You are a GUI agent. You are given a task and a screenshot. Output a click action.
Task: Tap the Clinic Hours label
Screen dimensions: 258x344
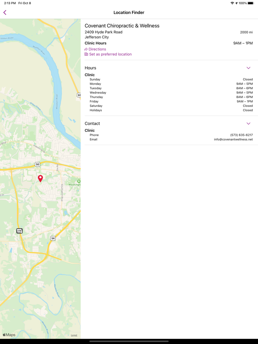pos(95,43)
